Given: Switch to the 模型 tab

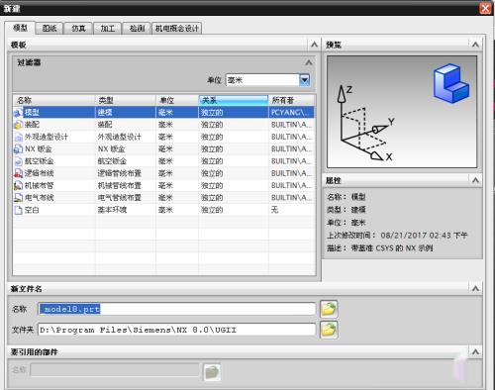Looking at the screenshot, I should click(x=20, y=28).
